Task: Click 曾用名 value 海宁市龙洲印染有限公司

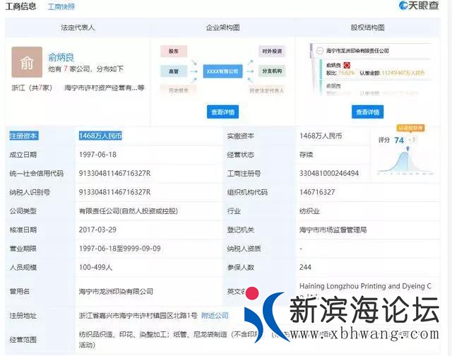Action: pos(116,292)
